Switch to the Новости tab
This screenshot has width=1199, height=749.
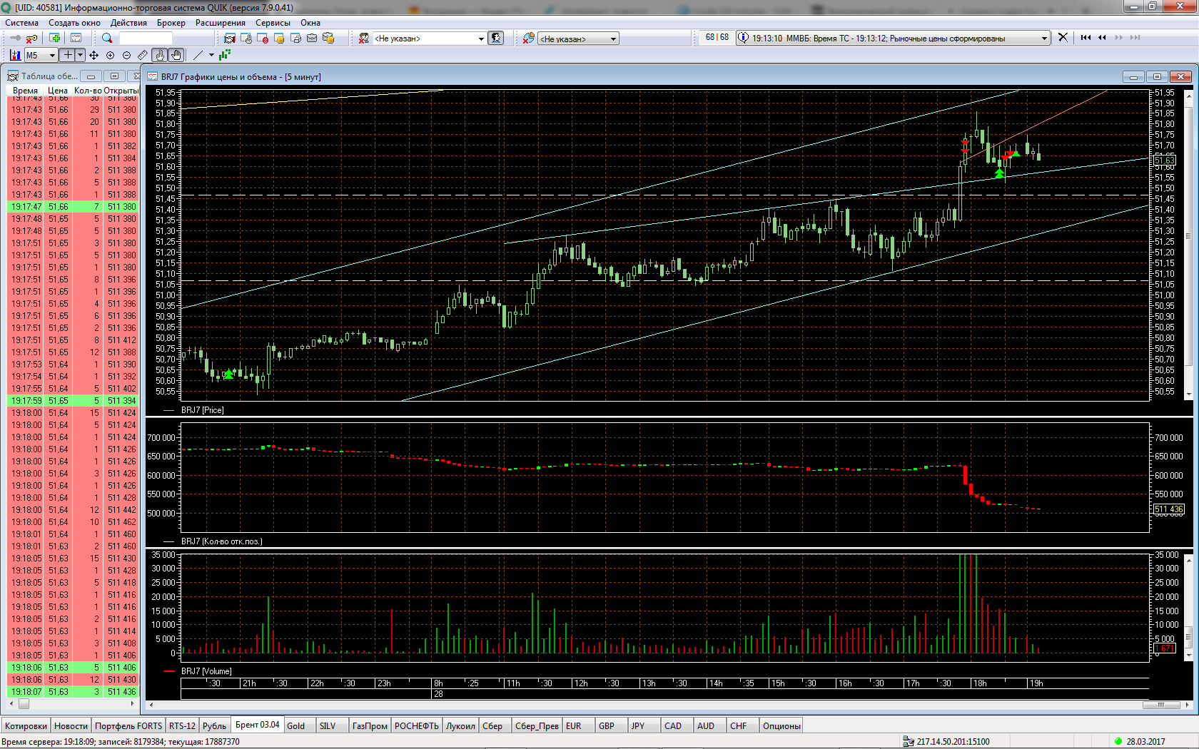point(71,725)
